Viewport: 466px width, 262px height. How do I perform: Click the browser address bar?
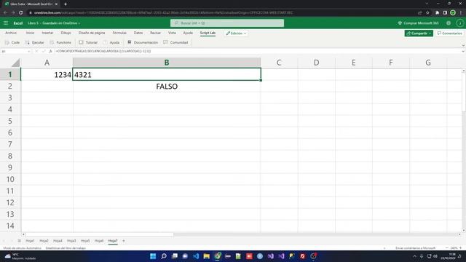tap(223, 13)
